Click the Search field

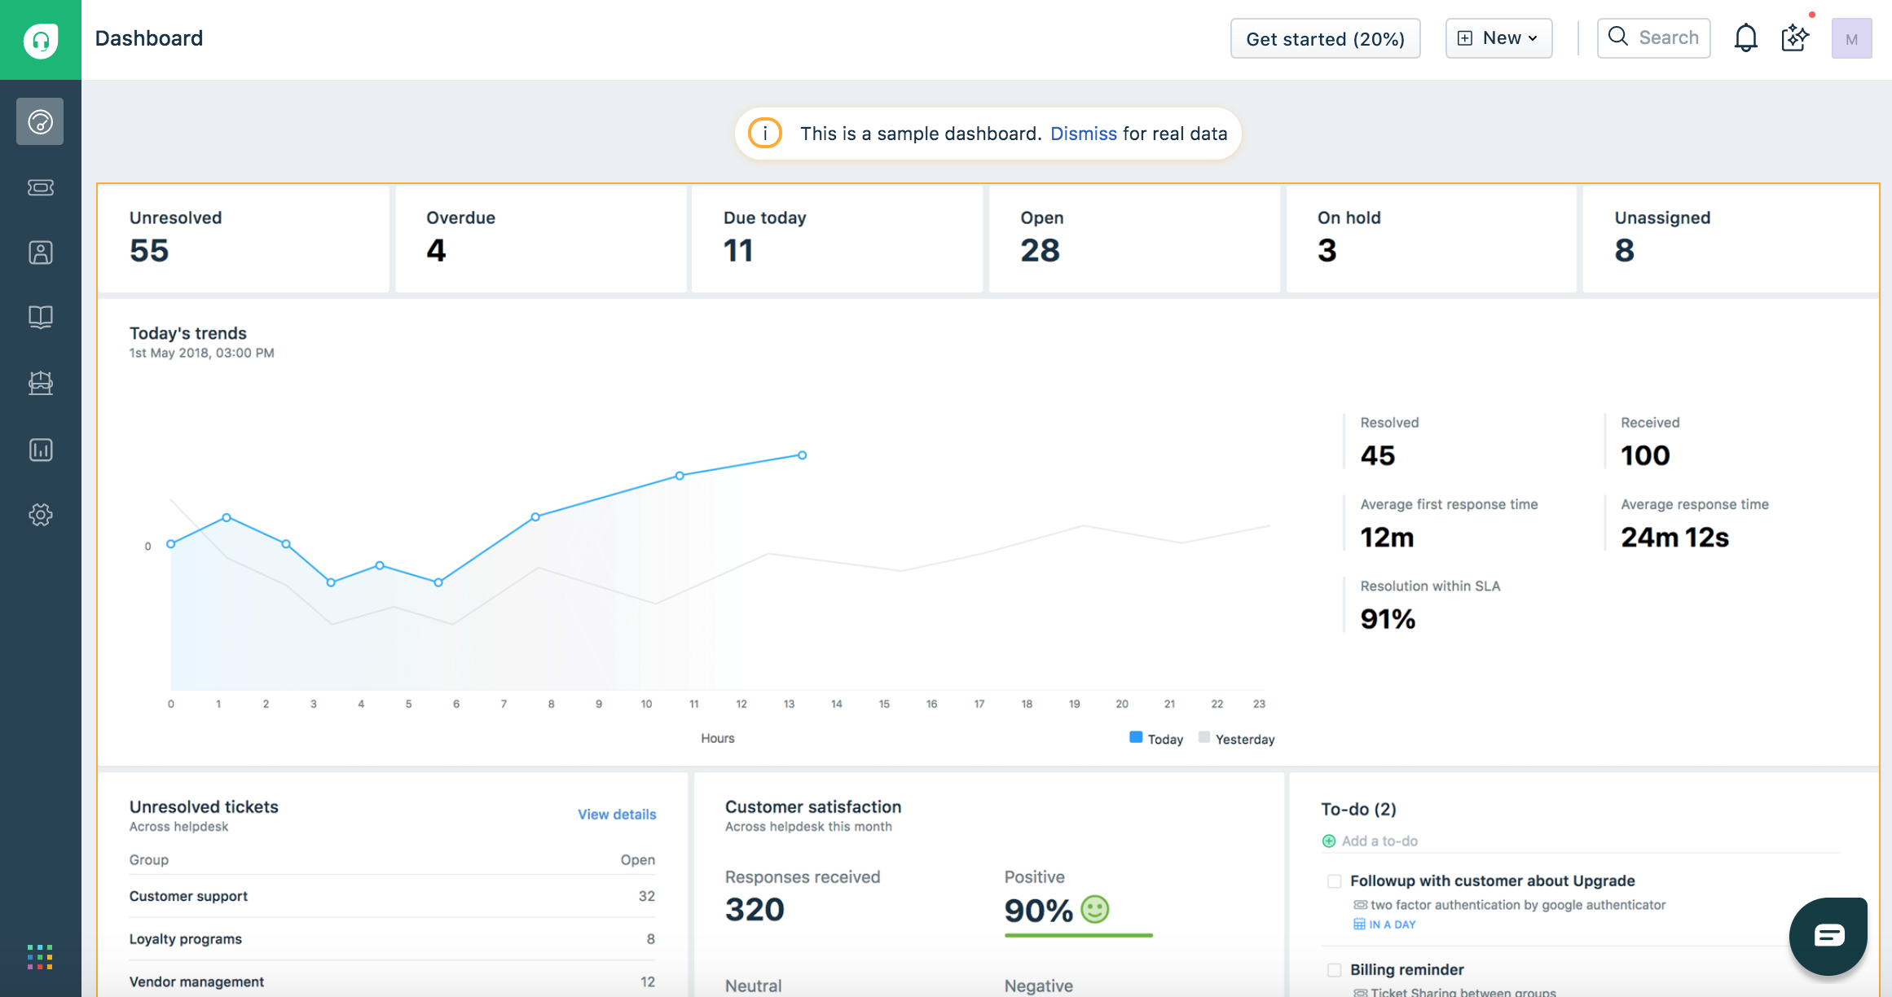pyautogui.click(x=1653, y=38)
